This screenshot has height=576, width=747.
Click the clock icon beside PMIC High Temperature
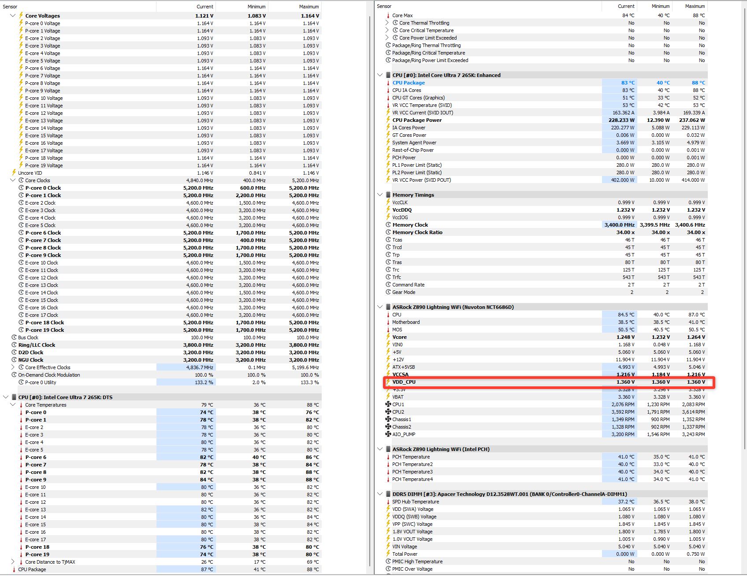click(x=388, y=561)
